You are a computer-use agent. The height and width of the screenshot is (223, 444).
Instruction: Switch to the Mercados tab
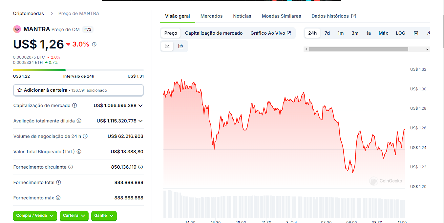tap(211, 16)
